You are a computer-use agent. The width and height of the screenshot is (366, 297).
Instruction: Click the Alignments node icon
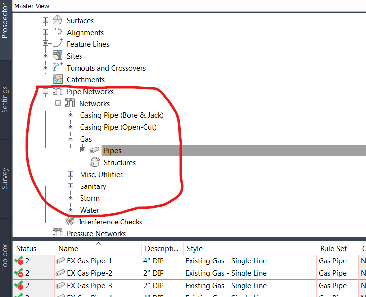point(57,32)
